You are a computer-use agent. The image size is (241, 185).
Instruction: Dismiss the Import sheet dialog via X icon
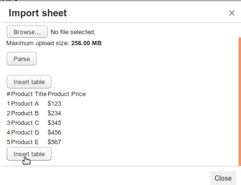pyautogui.click(x=232, y=13)
